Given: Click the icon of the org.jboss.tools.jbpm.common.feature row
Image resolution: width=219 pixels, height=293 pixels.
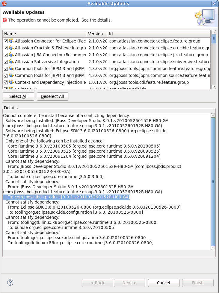Looking at the screenshot, I should coord(11,69).
